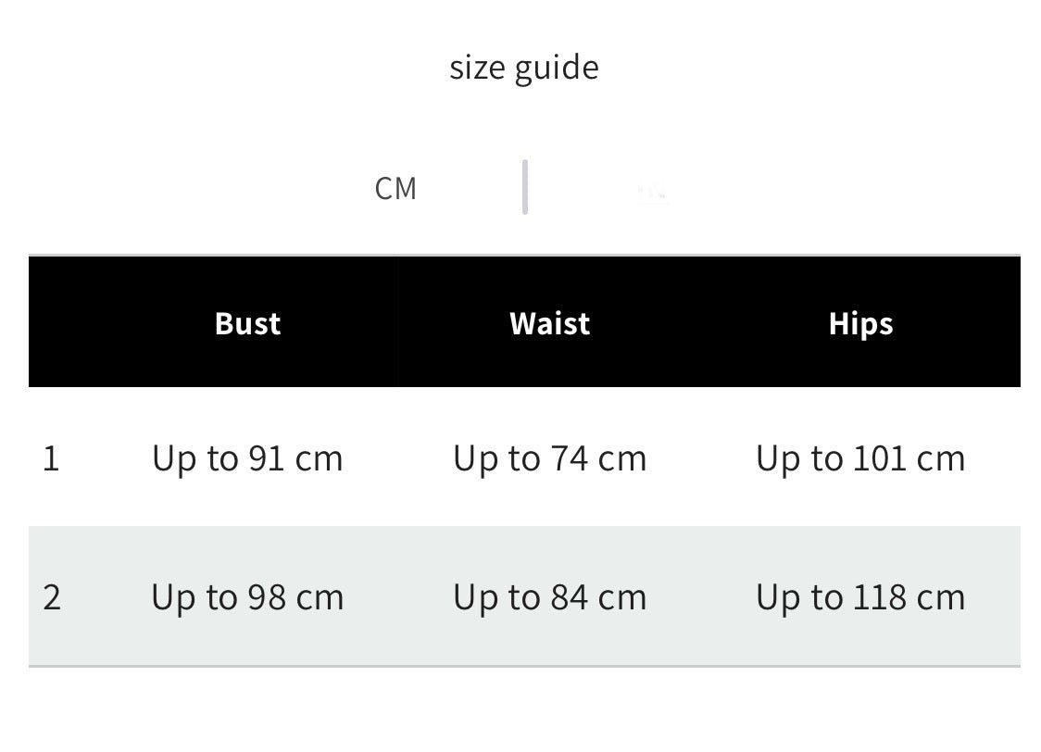The width and height of the screenshot is (1041, 752).
Task: Click the number 84 in Waist column
Action: tap(569, 597)
